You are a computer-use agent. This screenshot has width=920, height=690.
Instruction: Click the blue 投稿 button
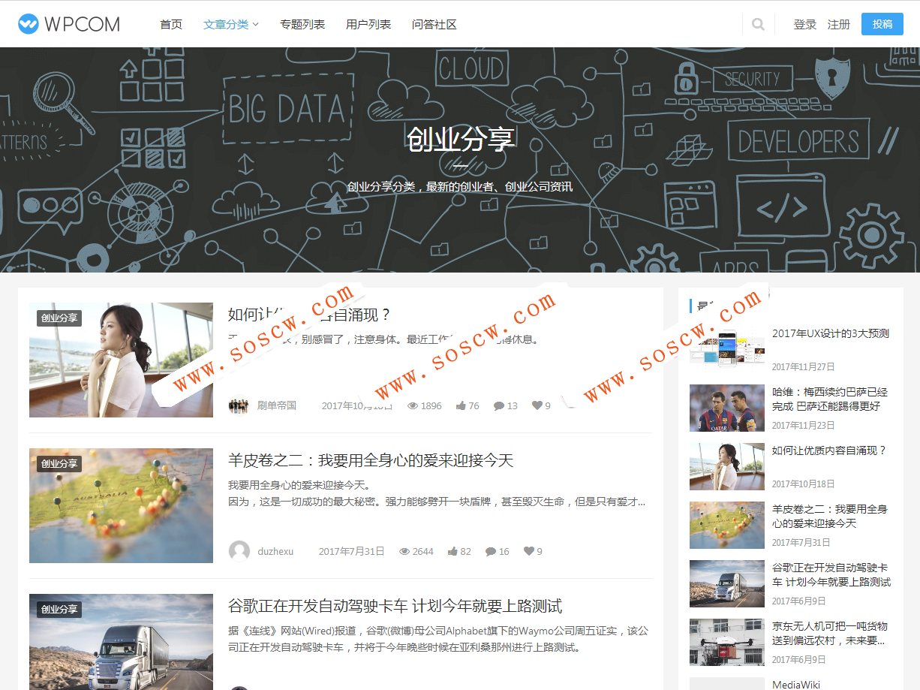882,24
